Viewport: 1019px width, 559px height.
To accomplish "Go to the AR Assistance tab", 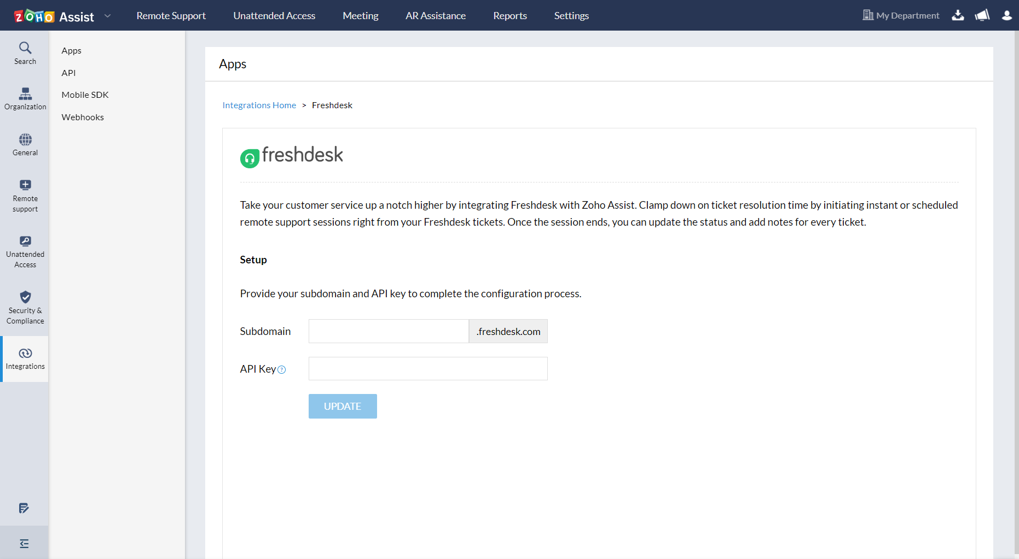I will (436, 16).
